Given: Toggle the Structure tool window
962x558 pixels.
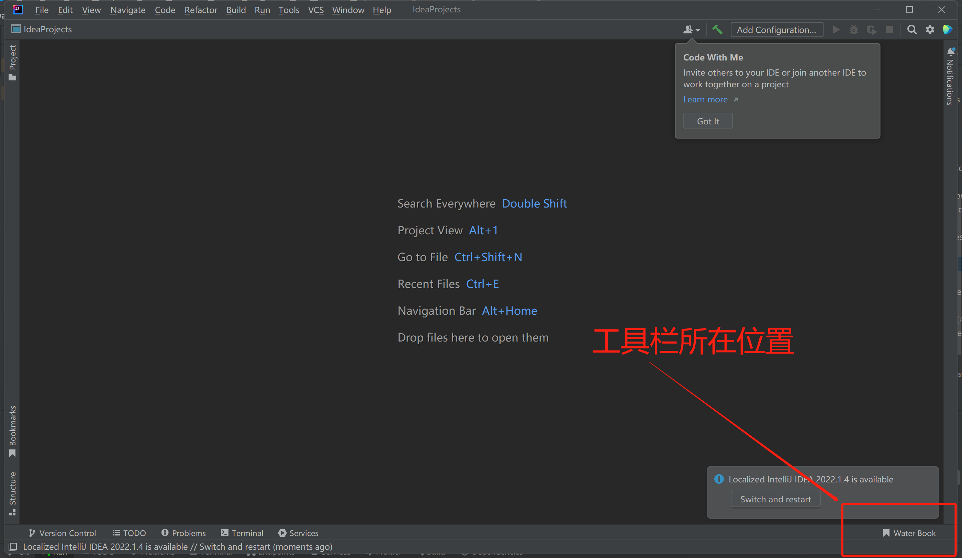Looking at the screenshot, I should [13, 493].
